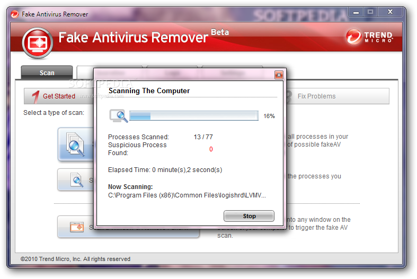Click the 16% progress value
417x279 pixels.
pyautogui.click(x=269, y=116)
